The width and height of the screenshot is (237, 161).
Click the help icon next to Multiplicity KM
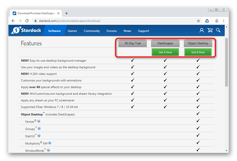pos(50,143)
